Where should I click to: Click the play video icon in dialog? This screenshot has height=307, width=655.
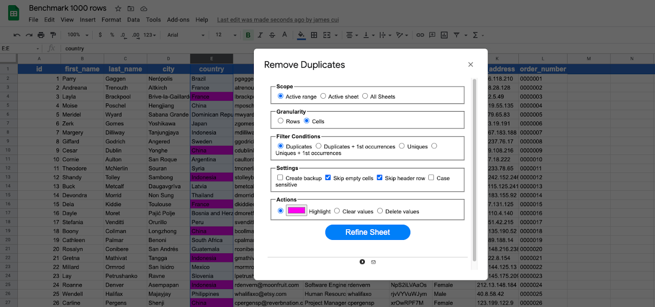tap(362, 262)
